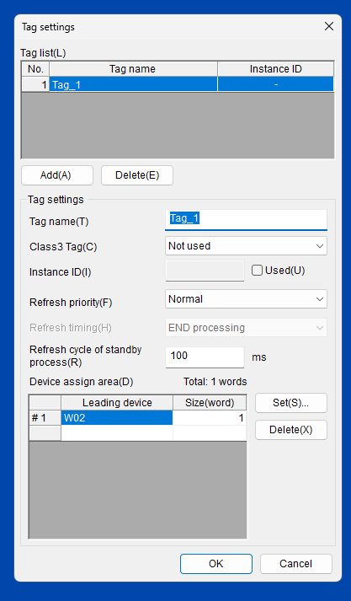
Task: Click the Tag name column header
Action: click(x=133, y=69)
